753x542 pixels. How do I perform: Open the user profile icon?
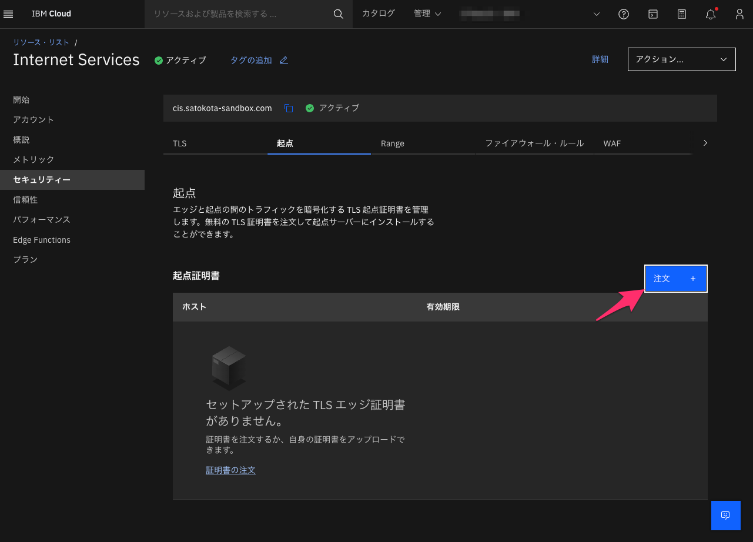pyautogui.click(x=739, y=14)
